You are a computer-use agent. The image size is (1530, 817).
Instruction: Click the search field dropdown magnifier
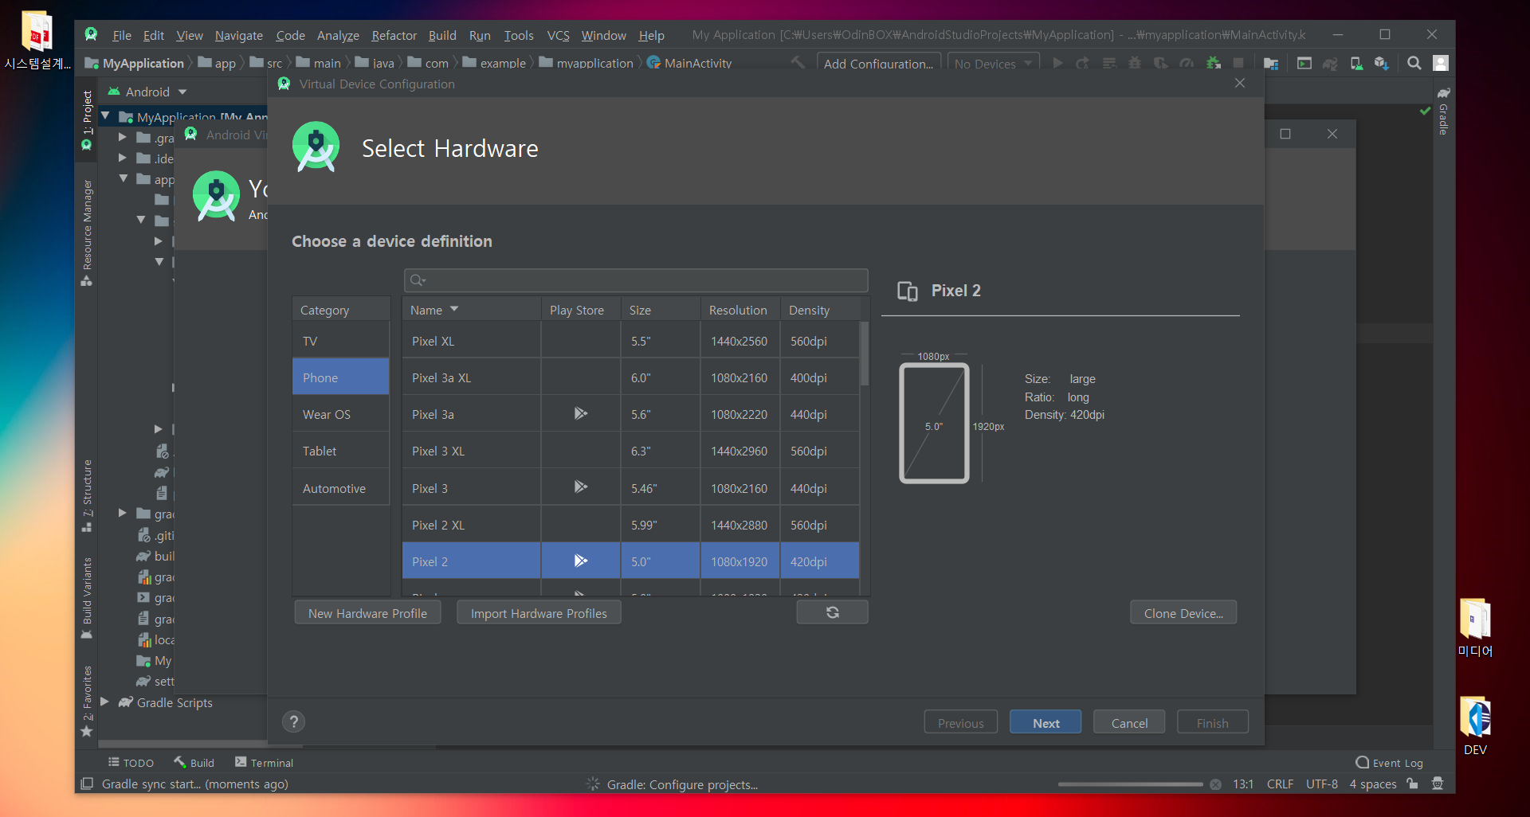click(x=418, y=280)
